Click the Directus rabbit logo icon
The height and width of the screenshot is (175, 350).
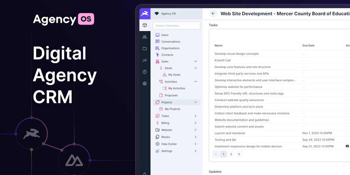click(x=145, y=14)
